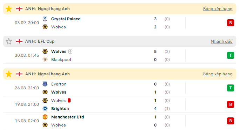Select the Manchester Utd team name
Image resolution: width=239 pixels, height=130 pixels.
pyautogui.click(x=67, y=117)
